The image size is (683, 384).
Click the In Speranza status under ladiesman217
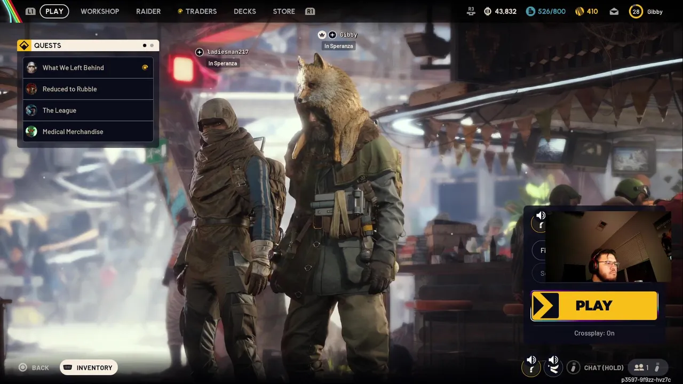(x=223, y=63)
